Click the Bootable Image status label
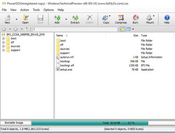The width and height of the screenshot is (175, 133). (x=14, y=123)
